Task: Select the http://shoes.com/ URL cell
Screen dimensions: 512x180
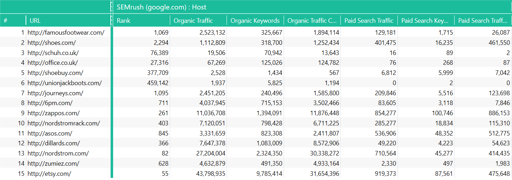Action: (x=51, y=43)
